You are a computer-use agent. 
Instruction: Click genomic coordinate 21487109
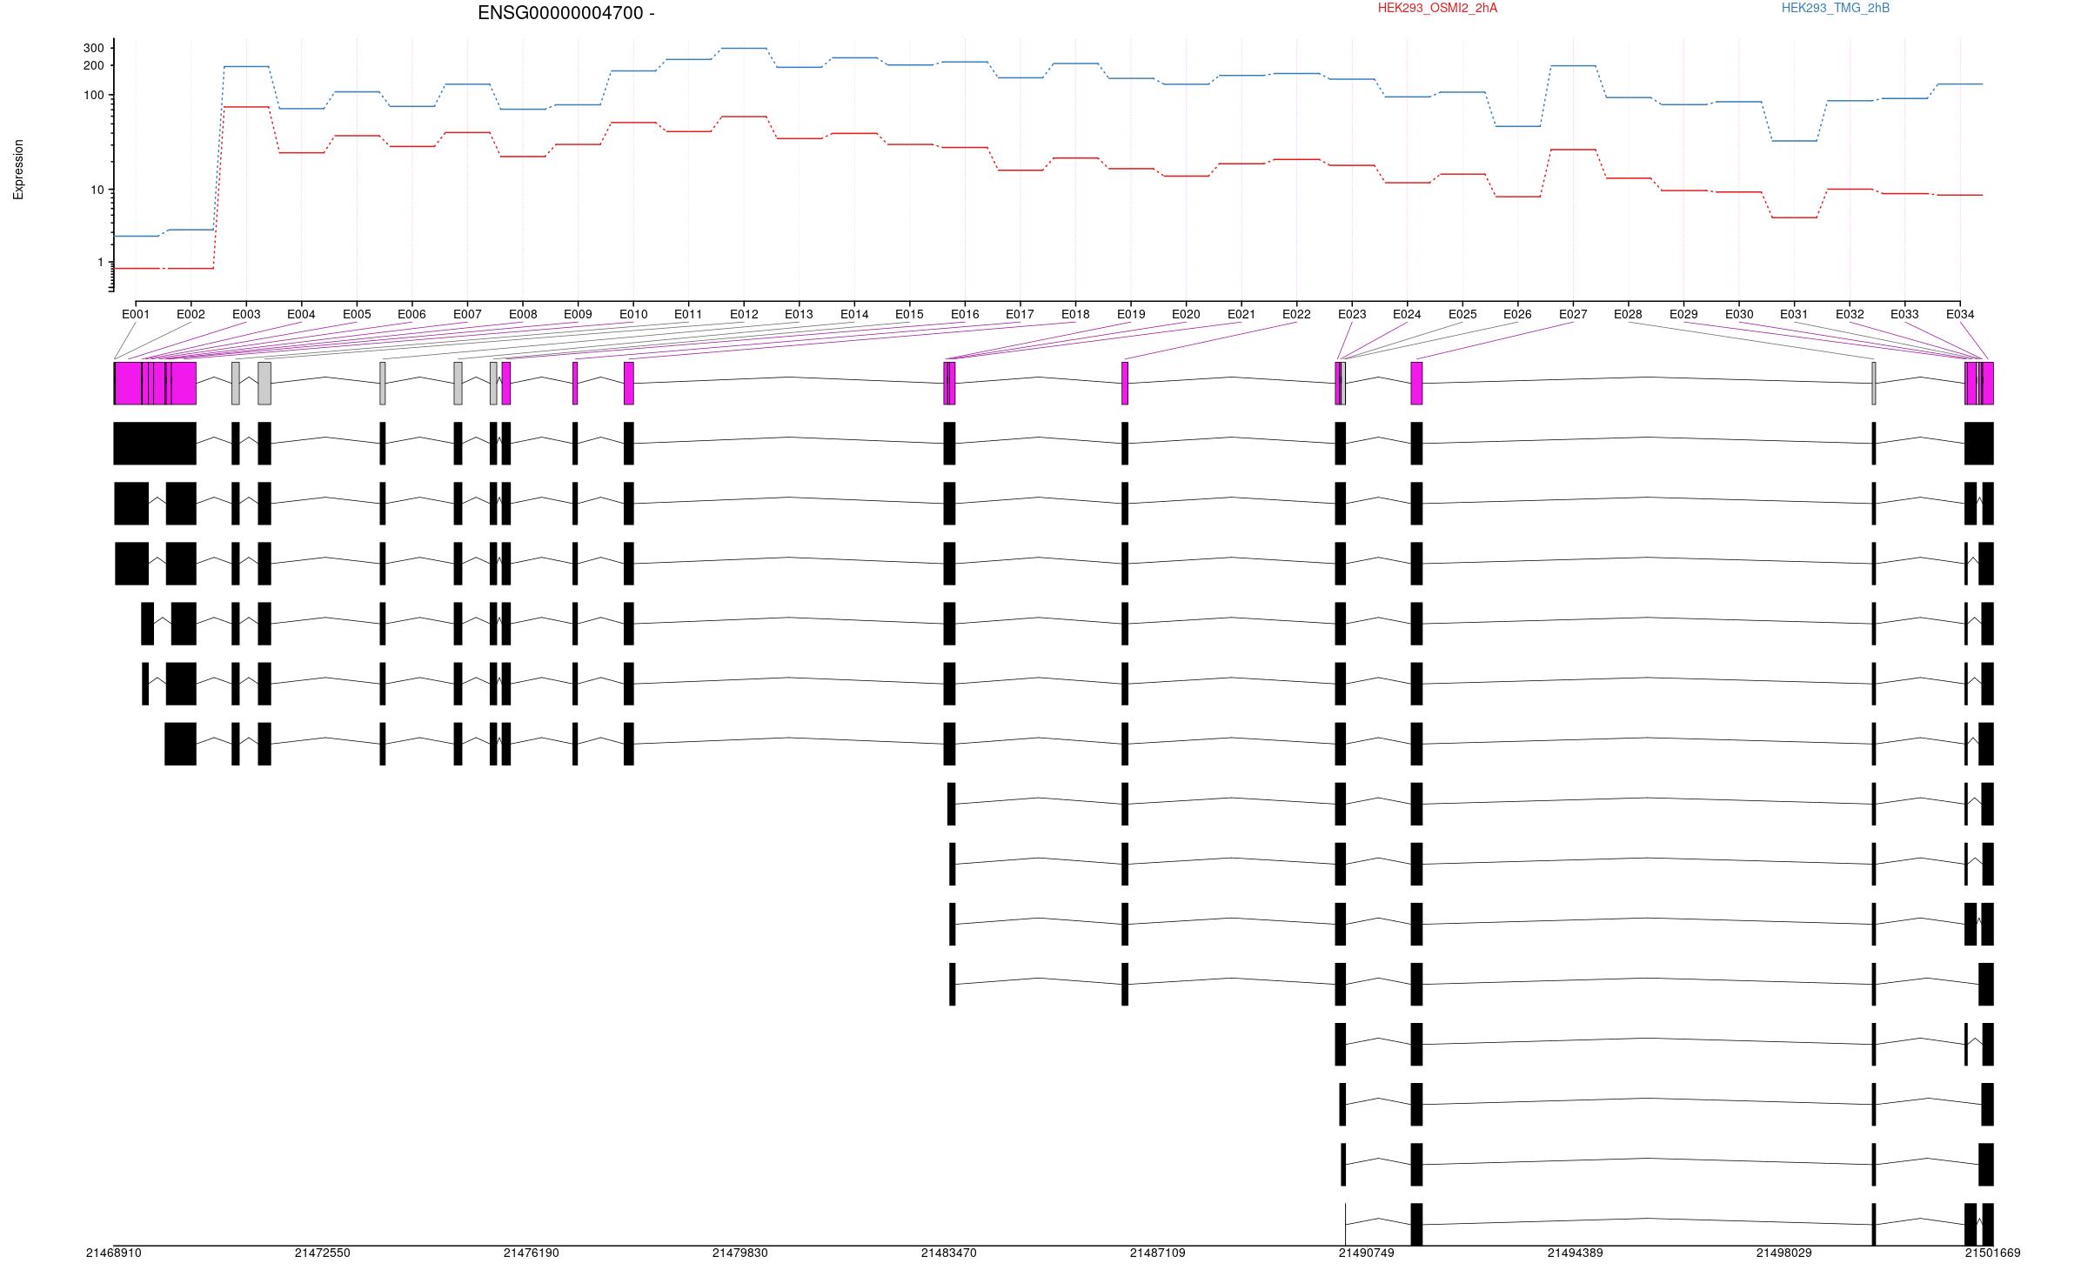(1157, 1253)
